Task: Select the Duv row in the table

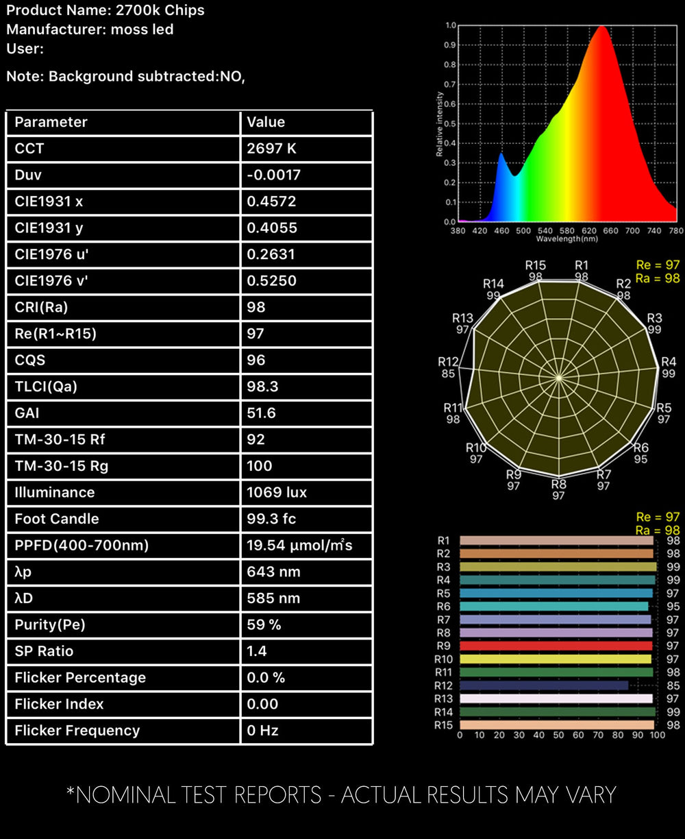Action: click(188, 175)
